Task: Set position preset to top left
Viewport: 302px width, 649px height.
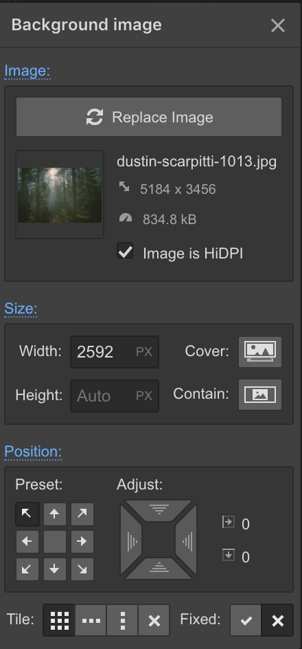Action: [x=27, y=514]
